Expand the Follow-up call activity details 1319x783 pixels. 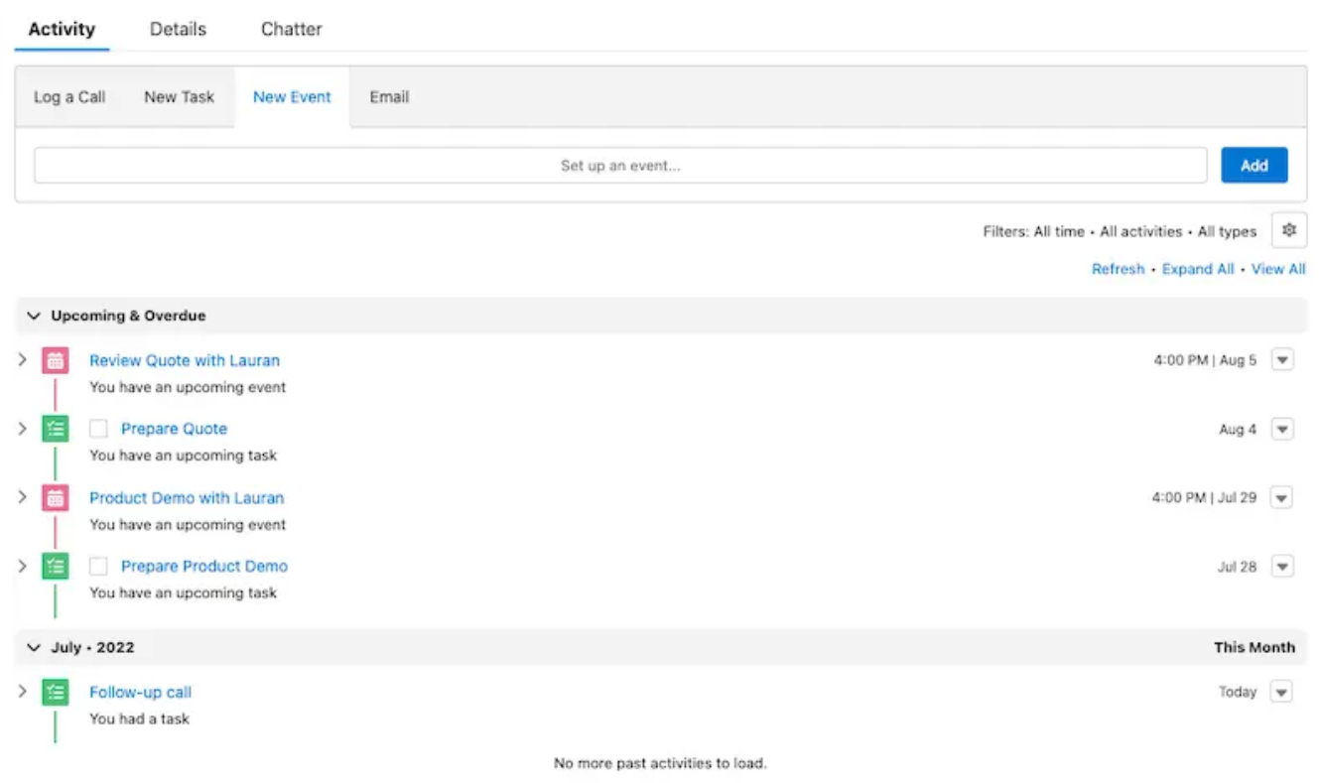(x=20, y=692)
